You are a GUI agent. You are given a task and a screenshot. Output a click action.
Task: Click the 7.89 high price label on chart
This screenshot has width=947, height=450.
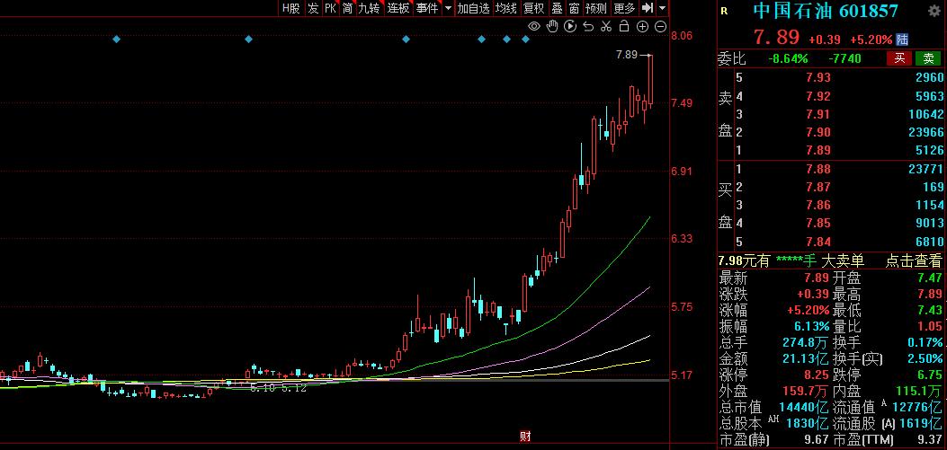pyautogui.click(x=626, y=55)
